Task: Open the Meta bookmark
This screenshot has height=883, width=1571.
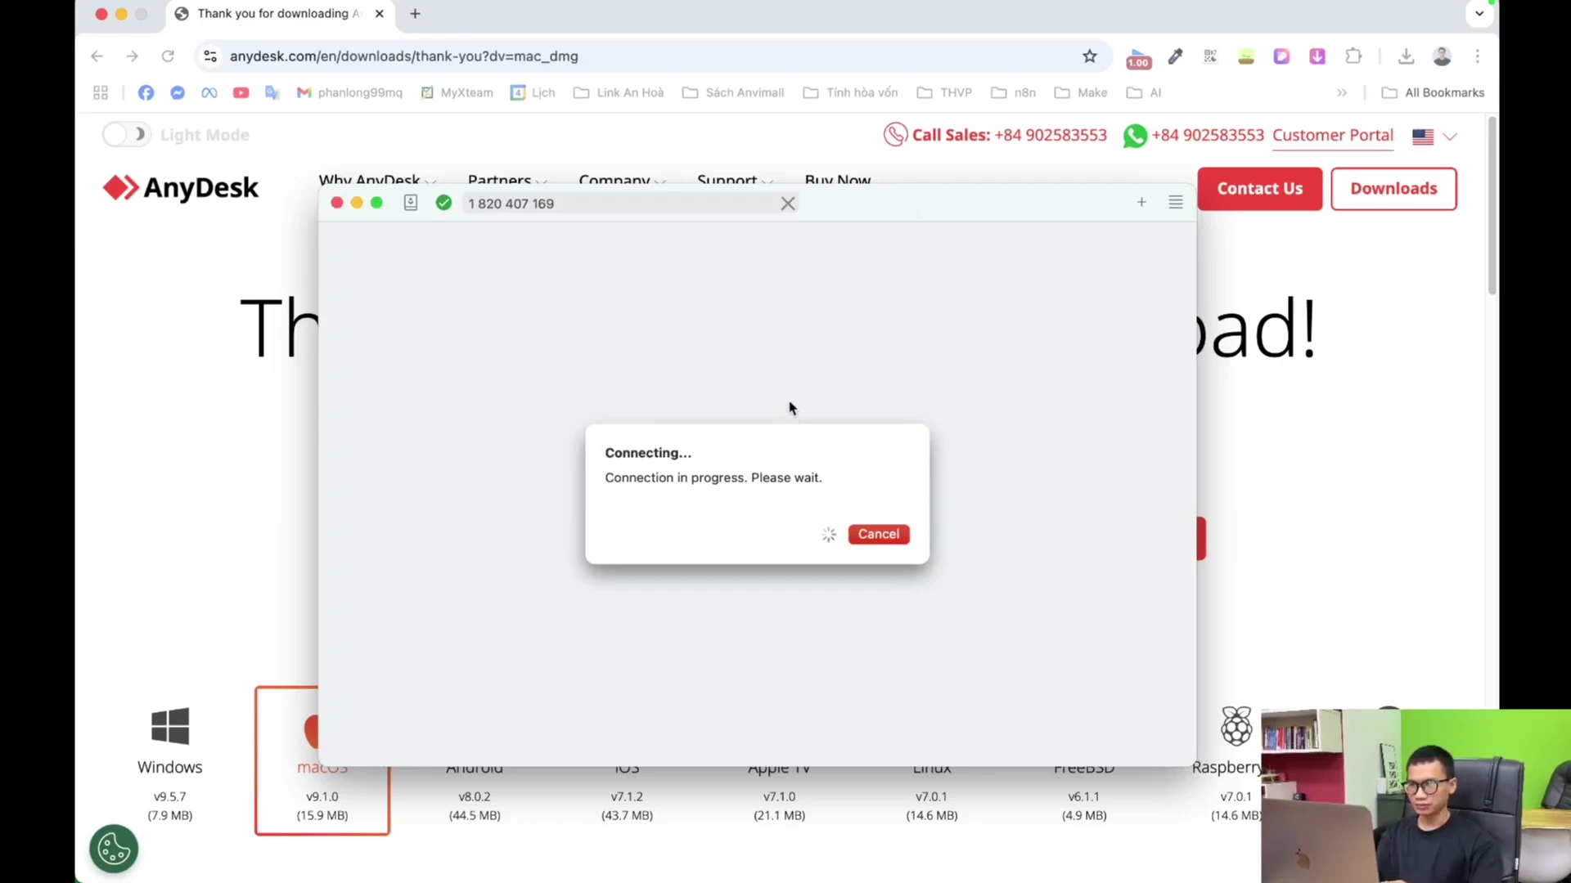Action: pos(209,92)
